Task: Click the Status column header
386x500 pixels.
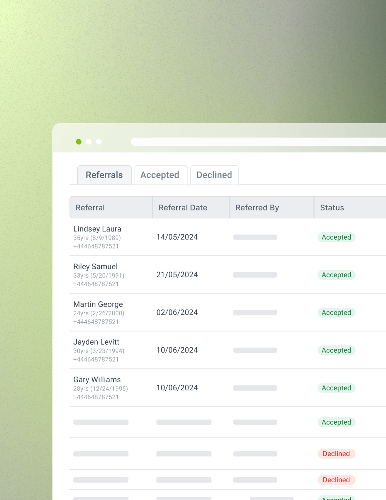Action: pos(332,208)
